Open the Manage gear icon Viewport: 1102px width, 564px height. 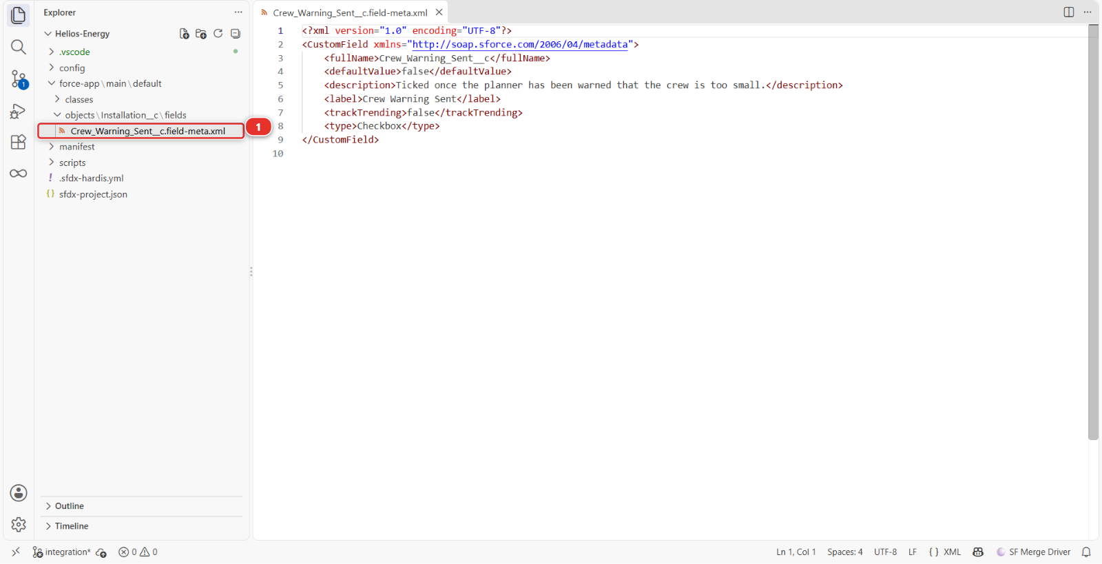pyautogui.click(x=19, y=525)
